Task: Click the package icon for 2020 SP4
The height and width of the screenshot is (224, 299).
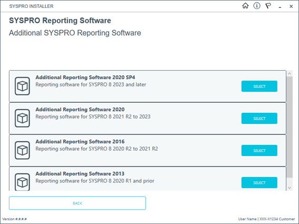Action: (22, 86)
